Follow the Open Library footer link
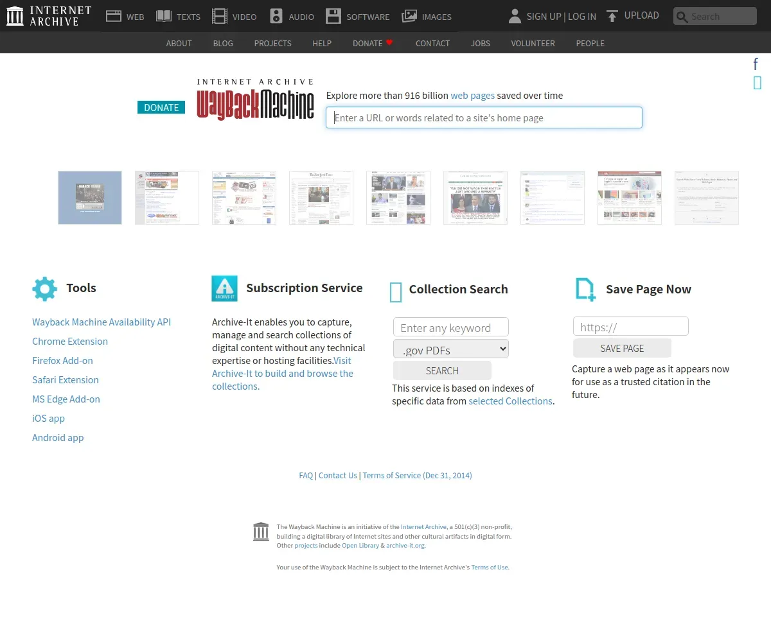 360,546
